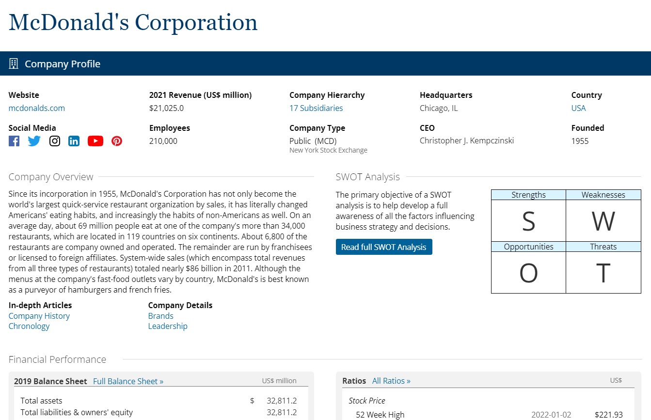Click the SWOT Analysis section heading
This screenshot has width=651, height=420.
(368, 177)
